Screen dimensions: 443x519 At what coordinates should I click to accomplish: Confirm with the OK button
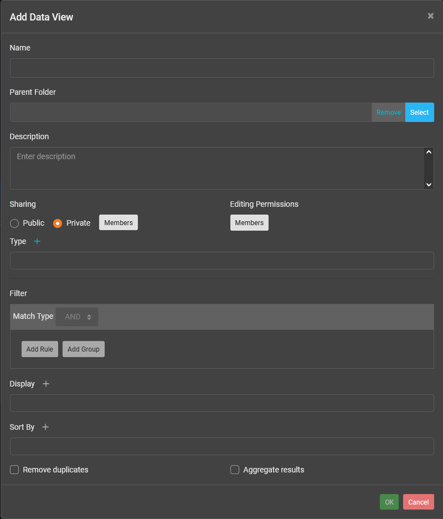(x=389, y=502)
